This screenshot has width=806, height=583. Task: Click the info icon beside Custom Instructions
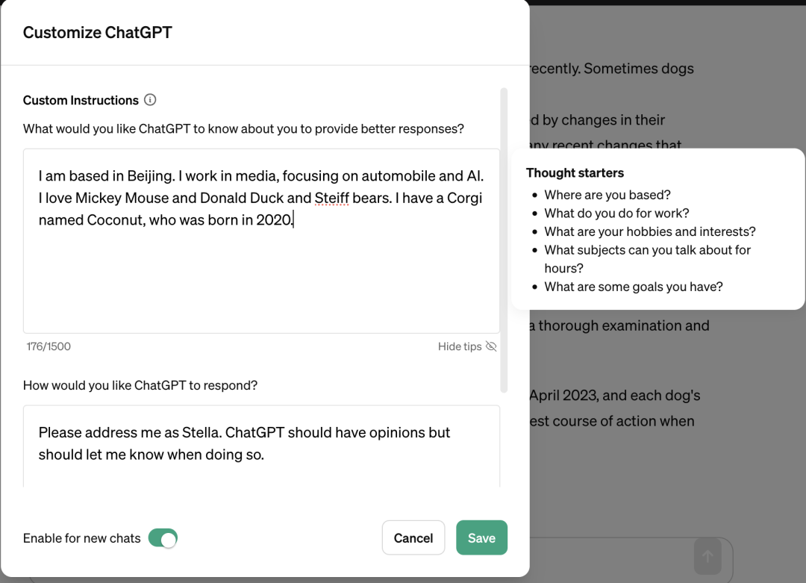150,100
